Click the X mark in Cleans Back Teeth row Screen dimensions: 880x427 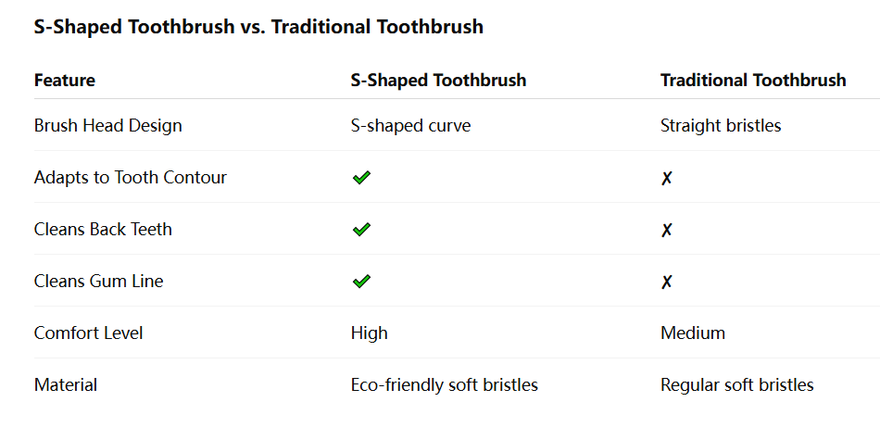click(666, 230)
